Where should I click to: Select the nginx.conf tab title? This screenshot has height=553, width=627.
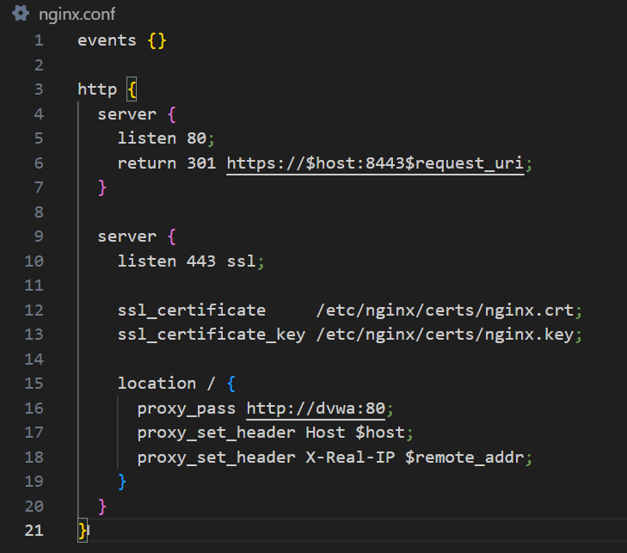tap(77, 15)
